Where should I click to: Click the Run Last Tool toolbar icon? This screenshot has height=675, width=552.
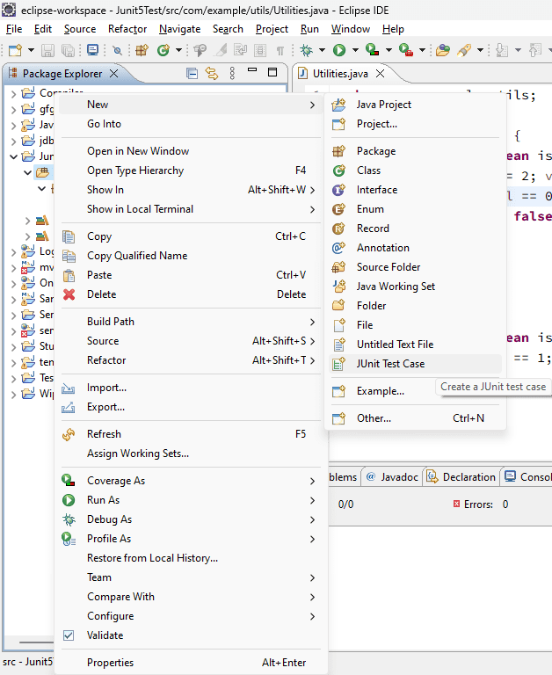click(406, 50)
